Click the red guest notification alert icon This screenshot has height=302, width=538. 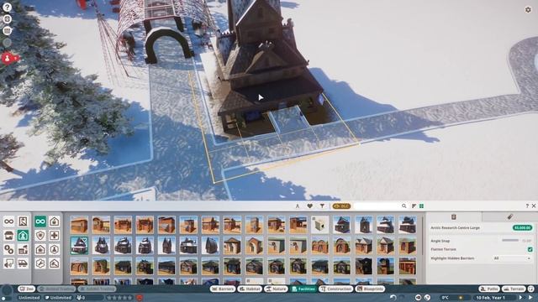point(8,58)
